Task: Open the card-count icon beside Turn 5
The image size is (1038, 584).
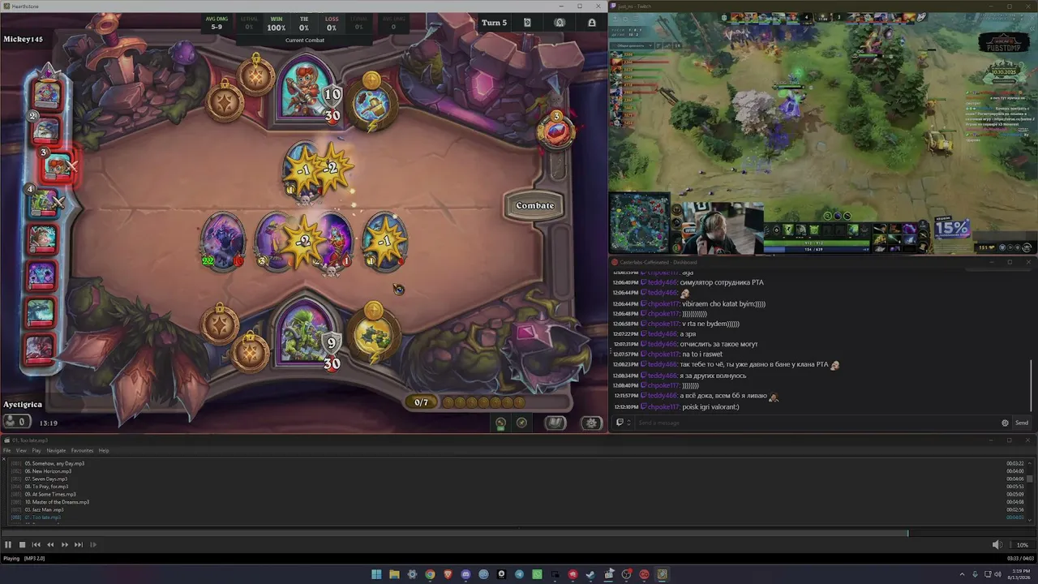Action: click(x=527, y=23)
